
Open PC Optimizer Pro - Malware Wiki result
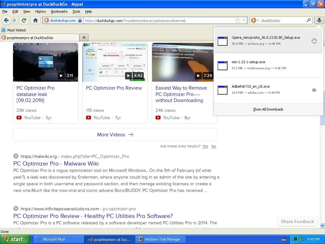[x=56, y=164]
